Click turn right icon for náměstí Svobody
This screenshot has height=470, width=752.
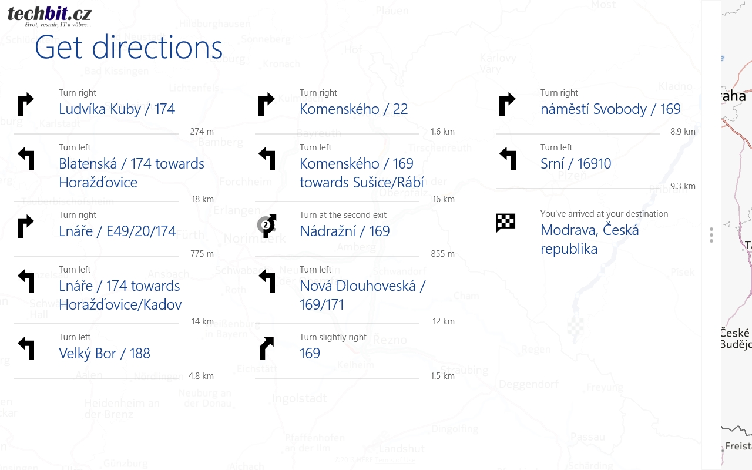point(508,104)
